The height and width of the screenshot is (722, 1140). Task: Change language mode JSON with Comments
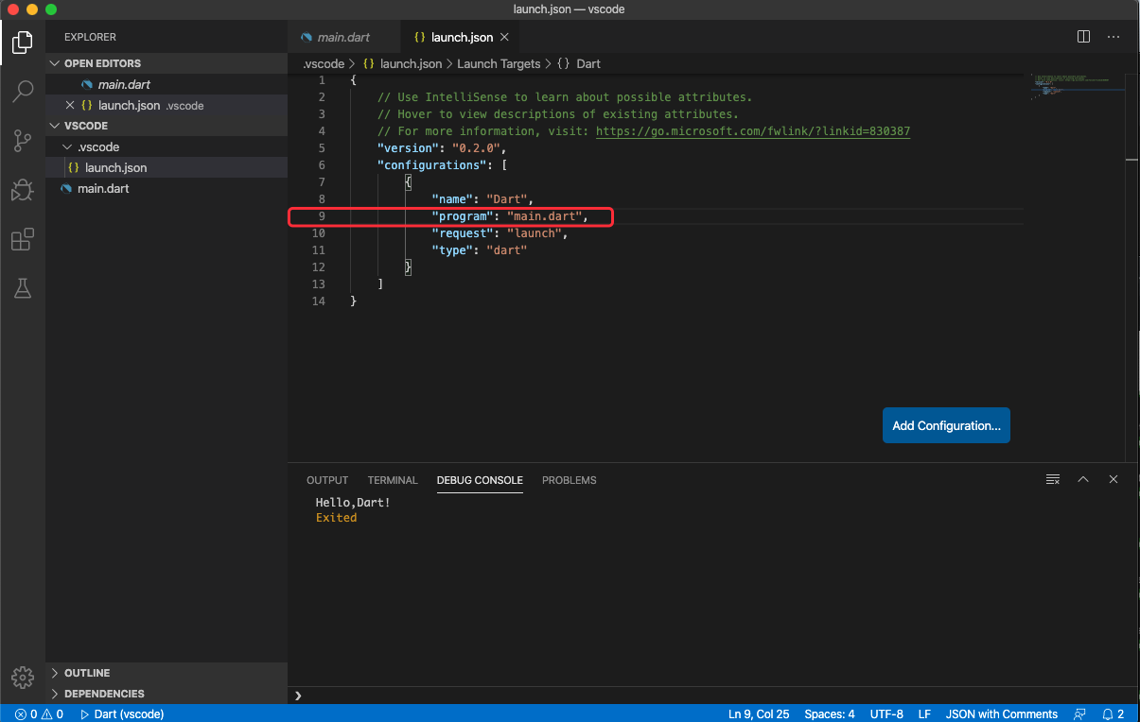pos(1002,713)
